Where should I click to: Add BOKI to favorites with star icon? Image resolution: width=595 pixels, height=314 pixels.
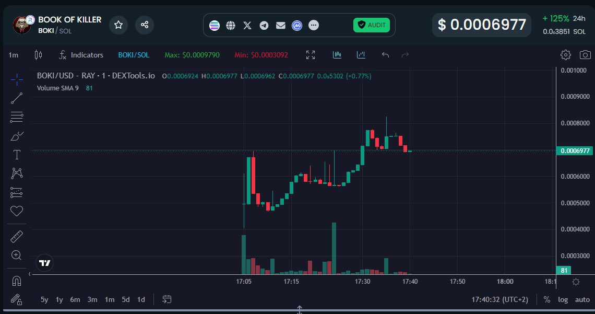click(118, 25)
